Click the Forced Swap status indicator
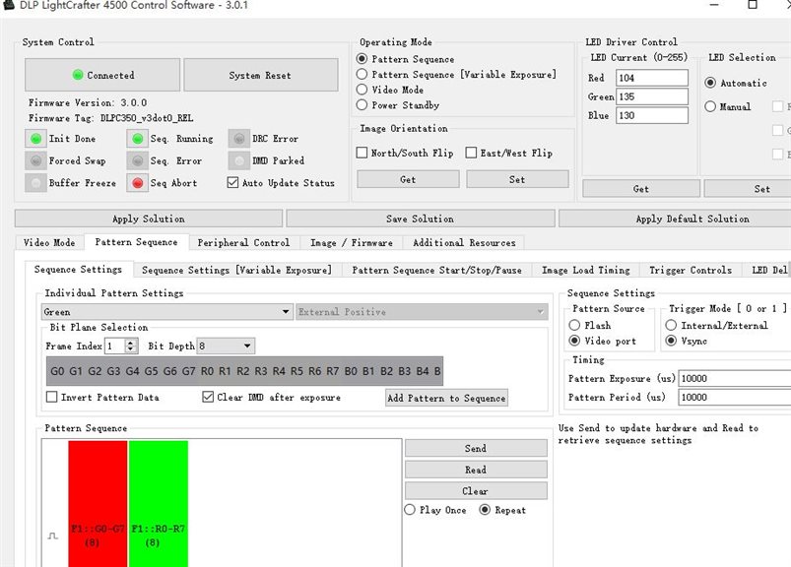This screenshot has height=567, width=791. [x=35, y=160]
